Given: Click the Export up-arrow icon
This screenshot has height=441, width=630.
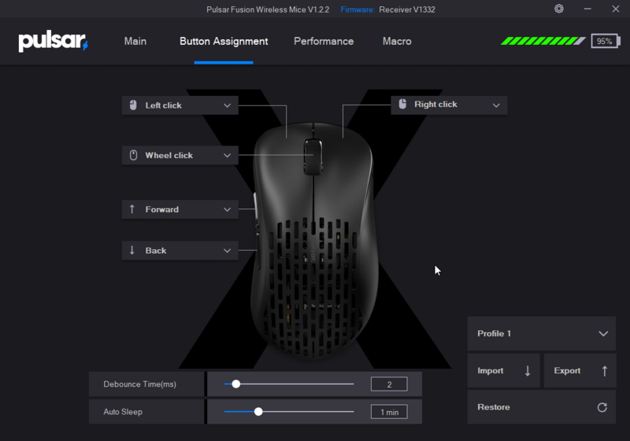Looking at the screenshot, I should pyautogui.click(x=604, y=371).
